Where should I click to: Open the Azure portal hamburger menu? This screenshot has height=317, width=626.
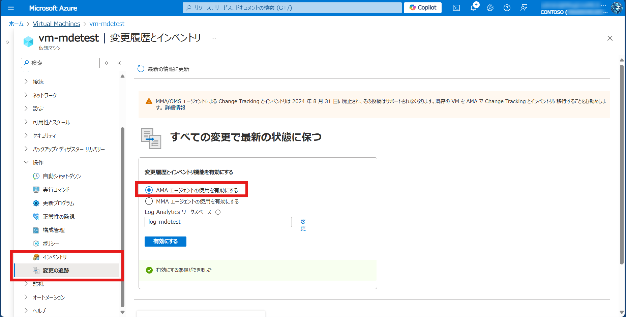pos(11,8)
